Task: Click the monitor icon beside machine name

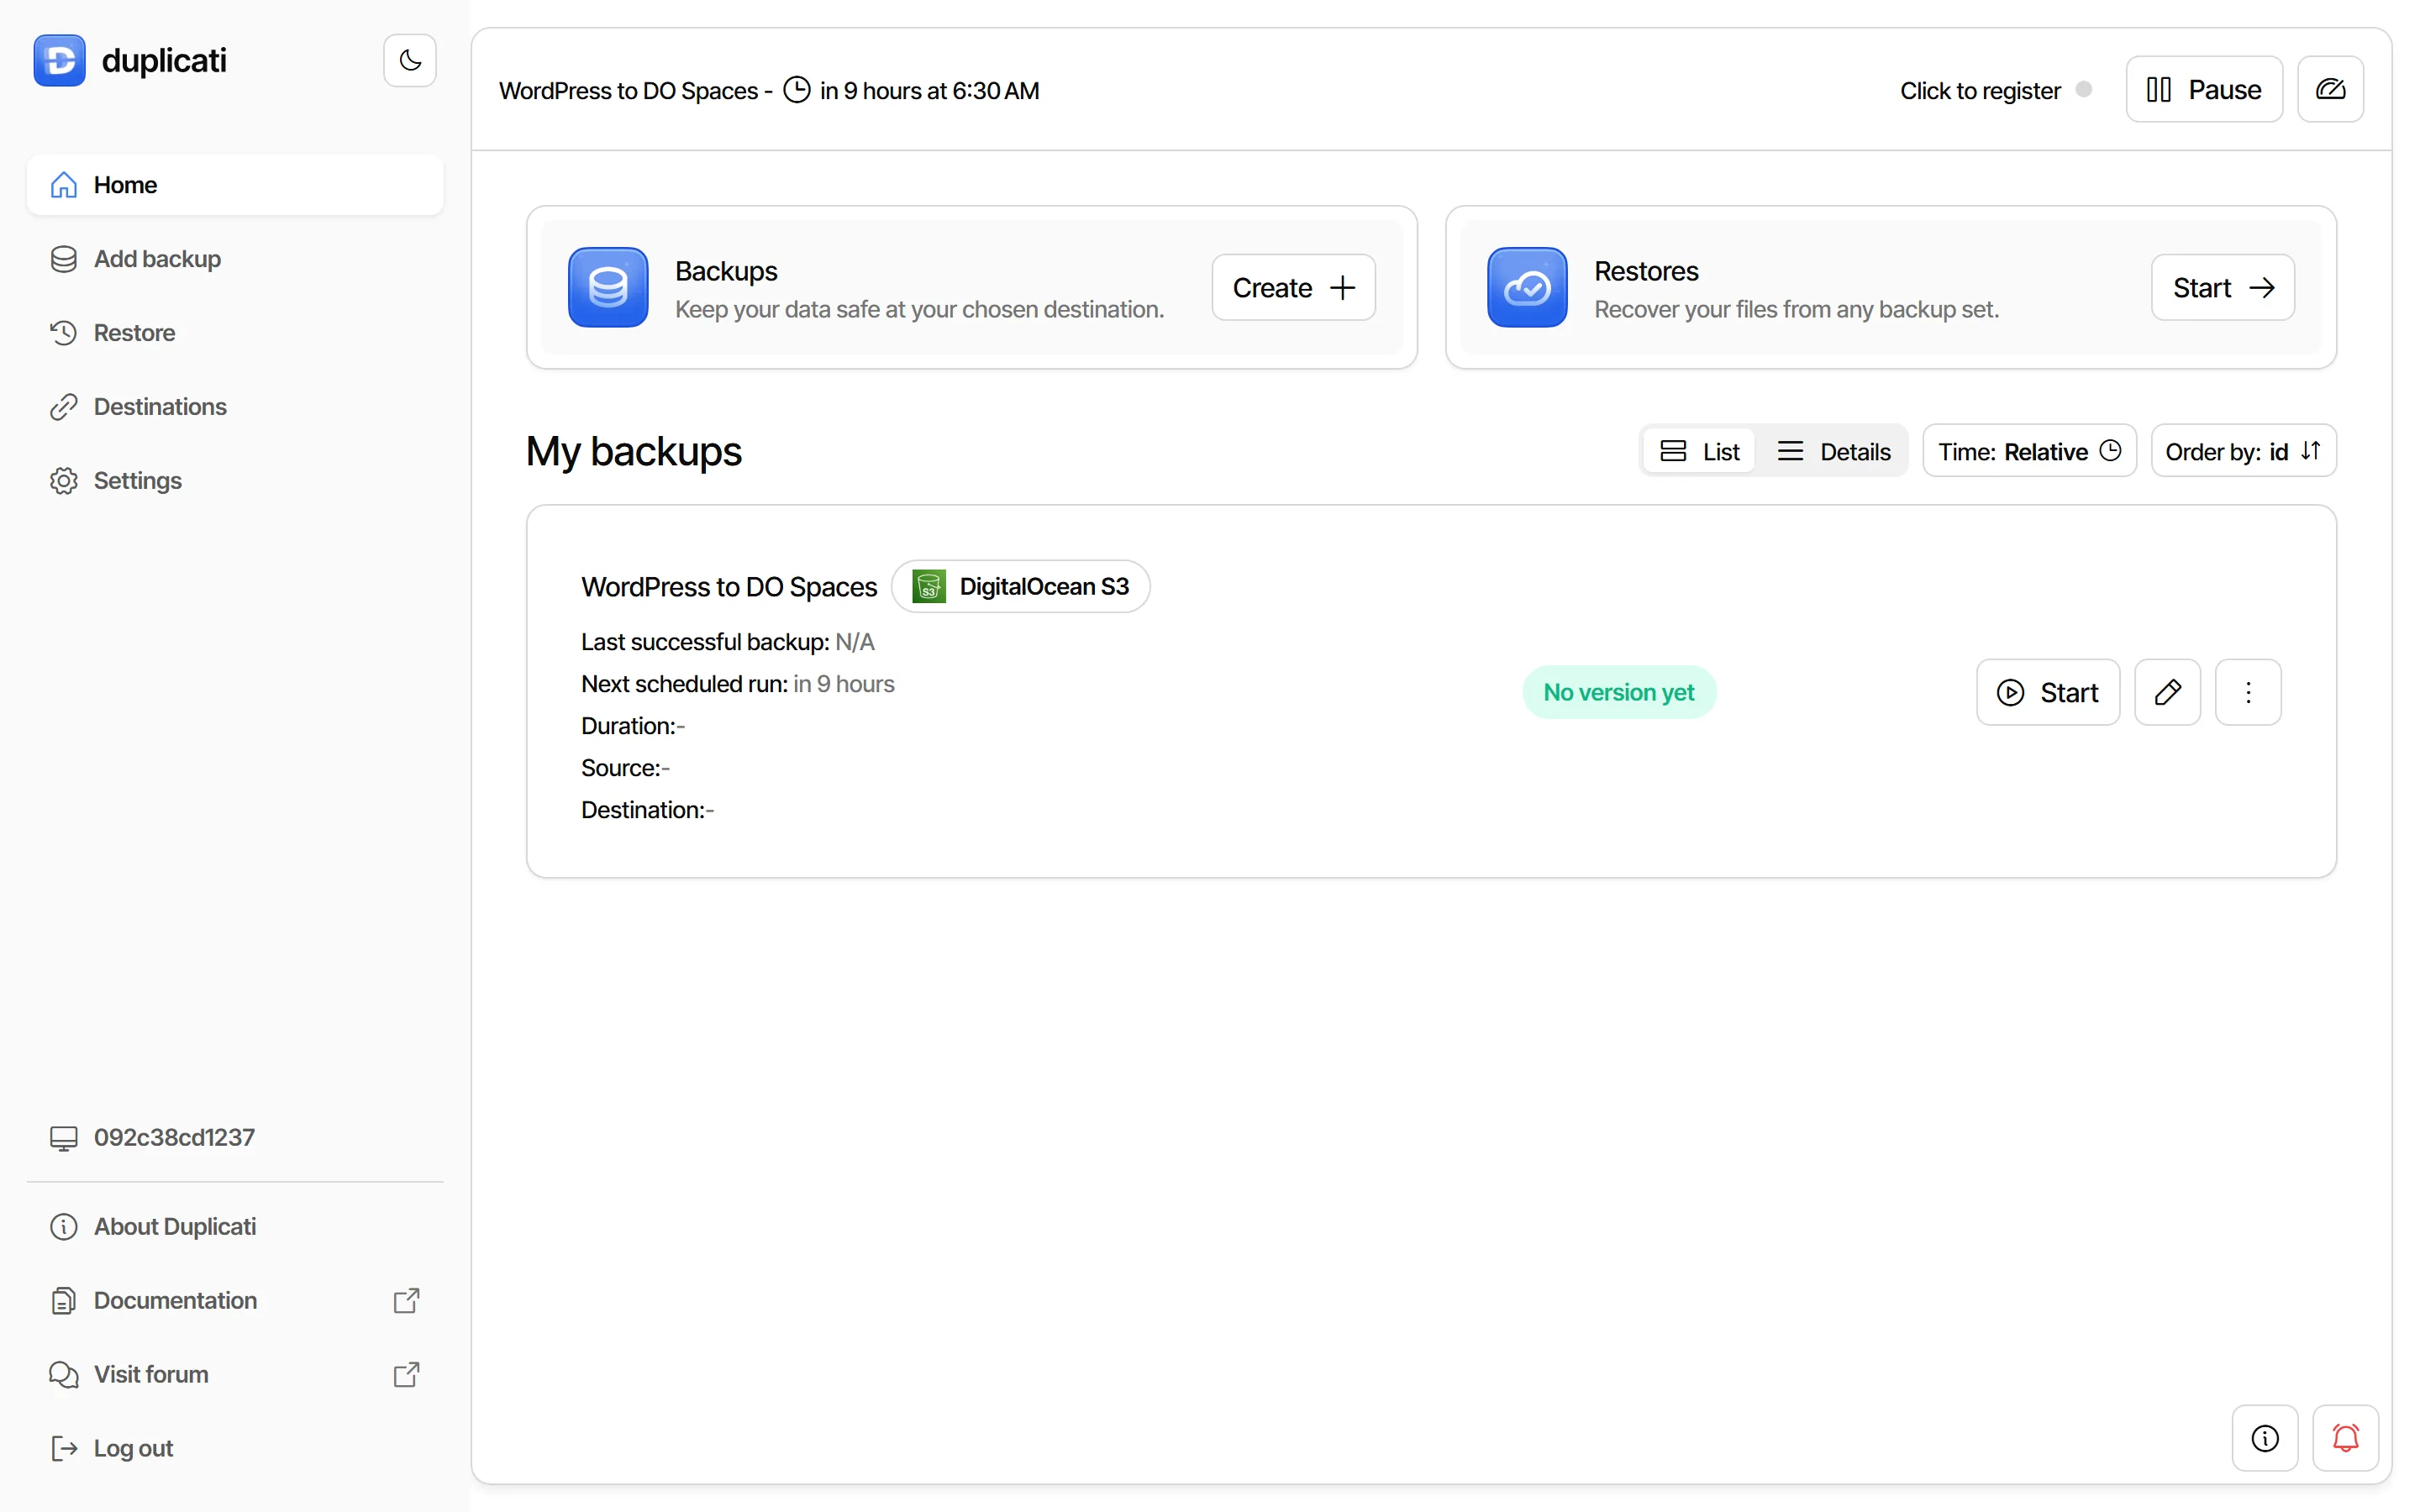Action: [x=63, y=1138]
